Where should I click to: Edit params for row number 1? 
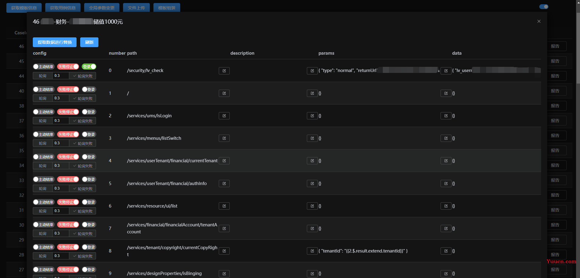(312, 93)
